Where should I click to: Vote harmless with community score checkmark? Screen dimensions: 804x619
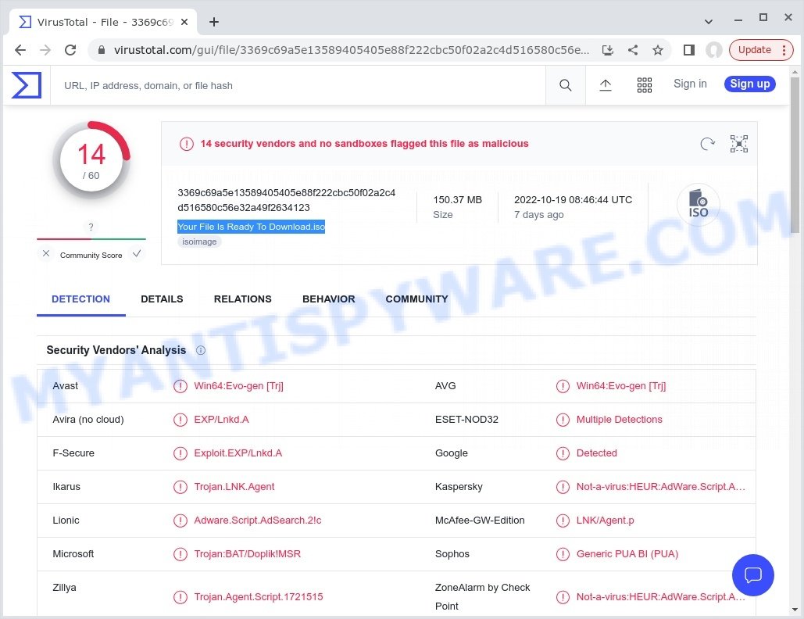click(137, 253)
